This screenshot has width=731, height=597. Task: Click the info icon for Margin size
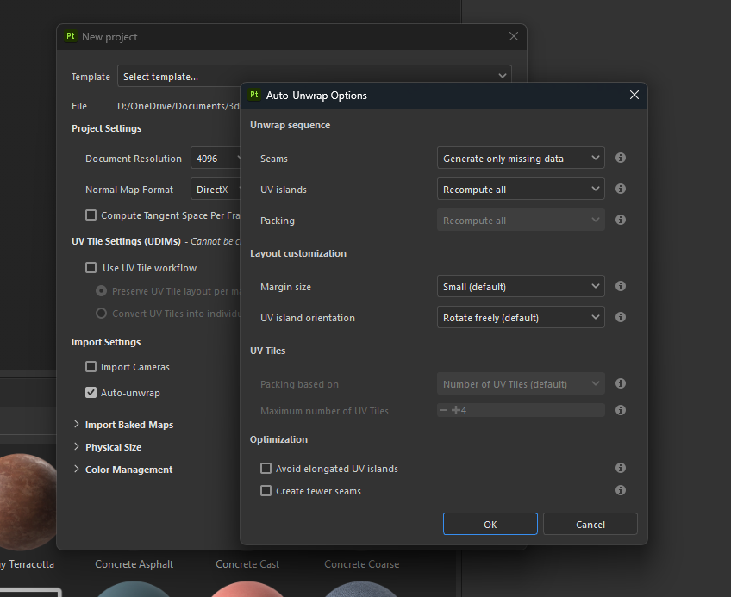click(620, 286)
